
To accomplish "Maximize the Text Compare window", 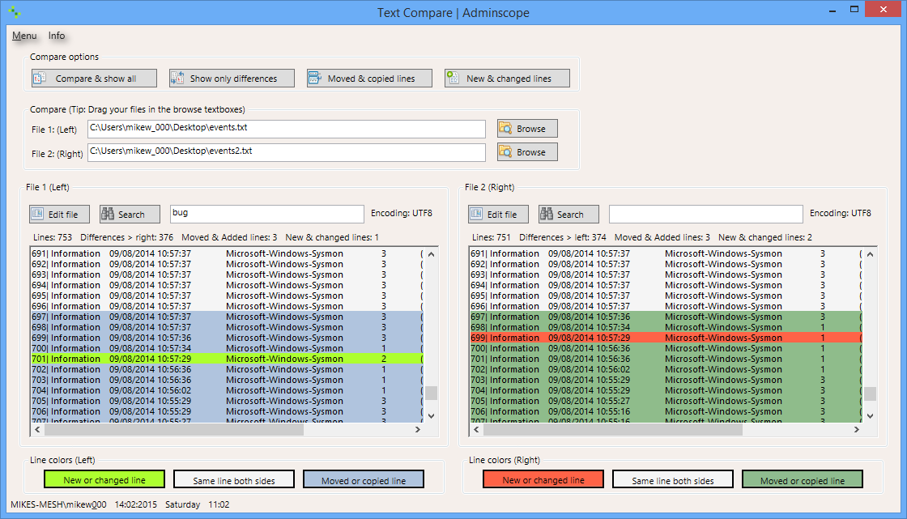I will pyautogui.click(x=854, y=9).
